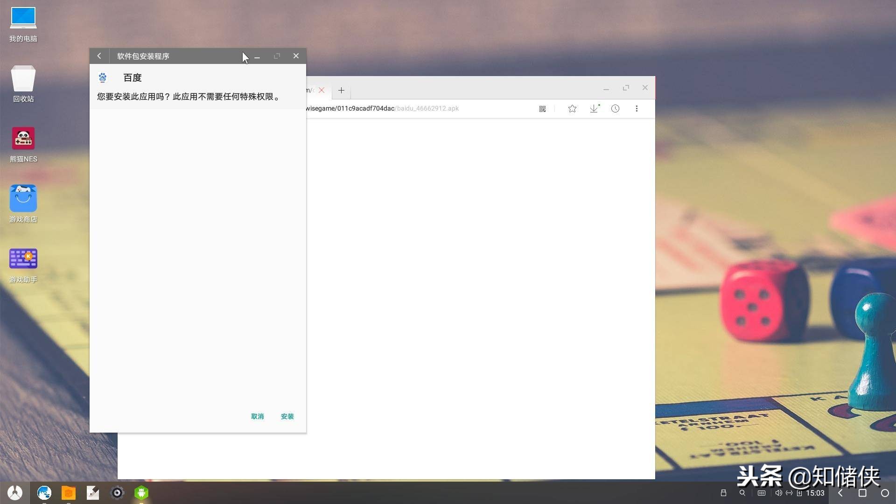Open the browser QR code scanner icon
The image size is (896, 504).
(542, 109)
